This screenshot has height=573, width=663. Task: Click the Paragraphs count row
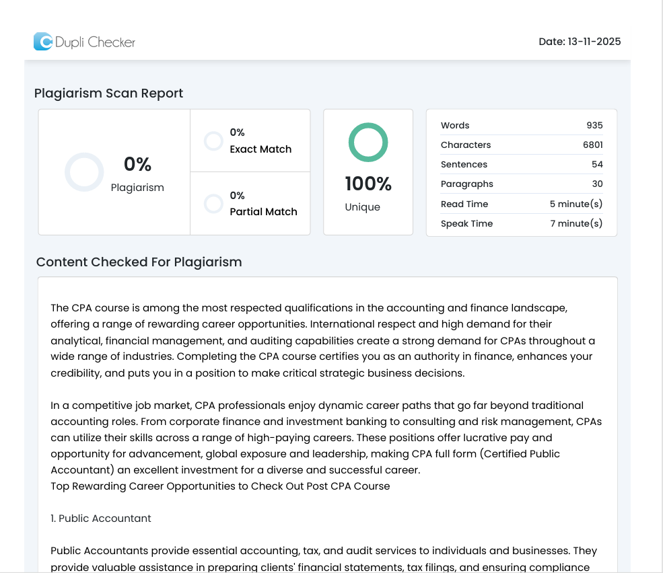(521, 184)
